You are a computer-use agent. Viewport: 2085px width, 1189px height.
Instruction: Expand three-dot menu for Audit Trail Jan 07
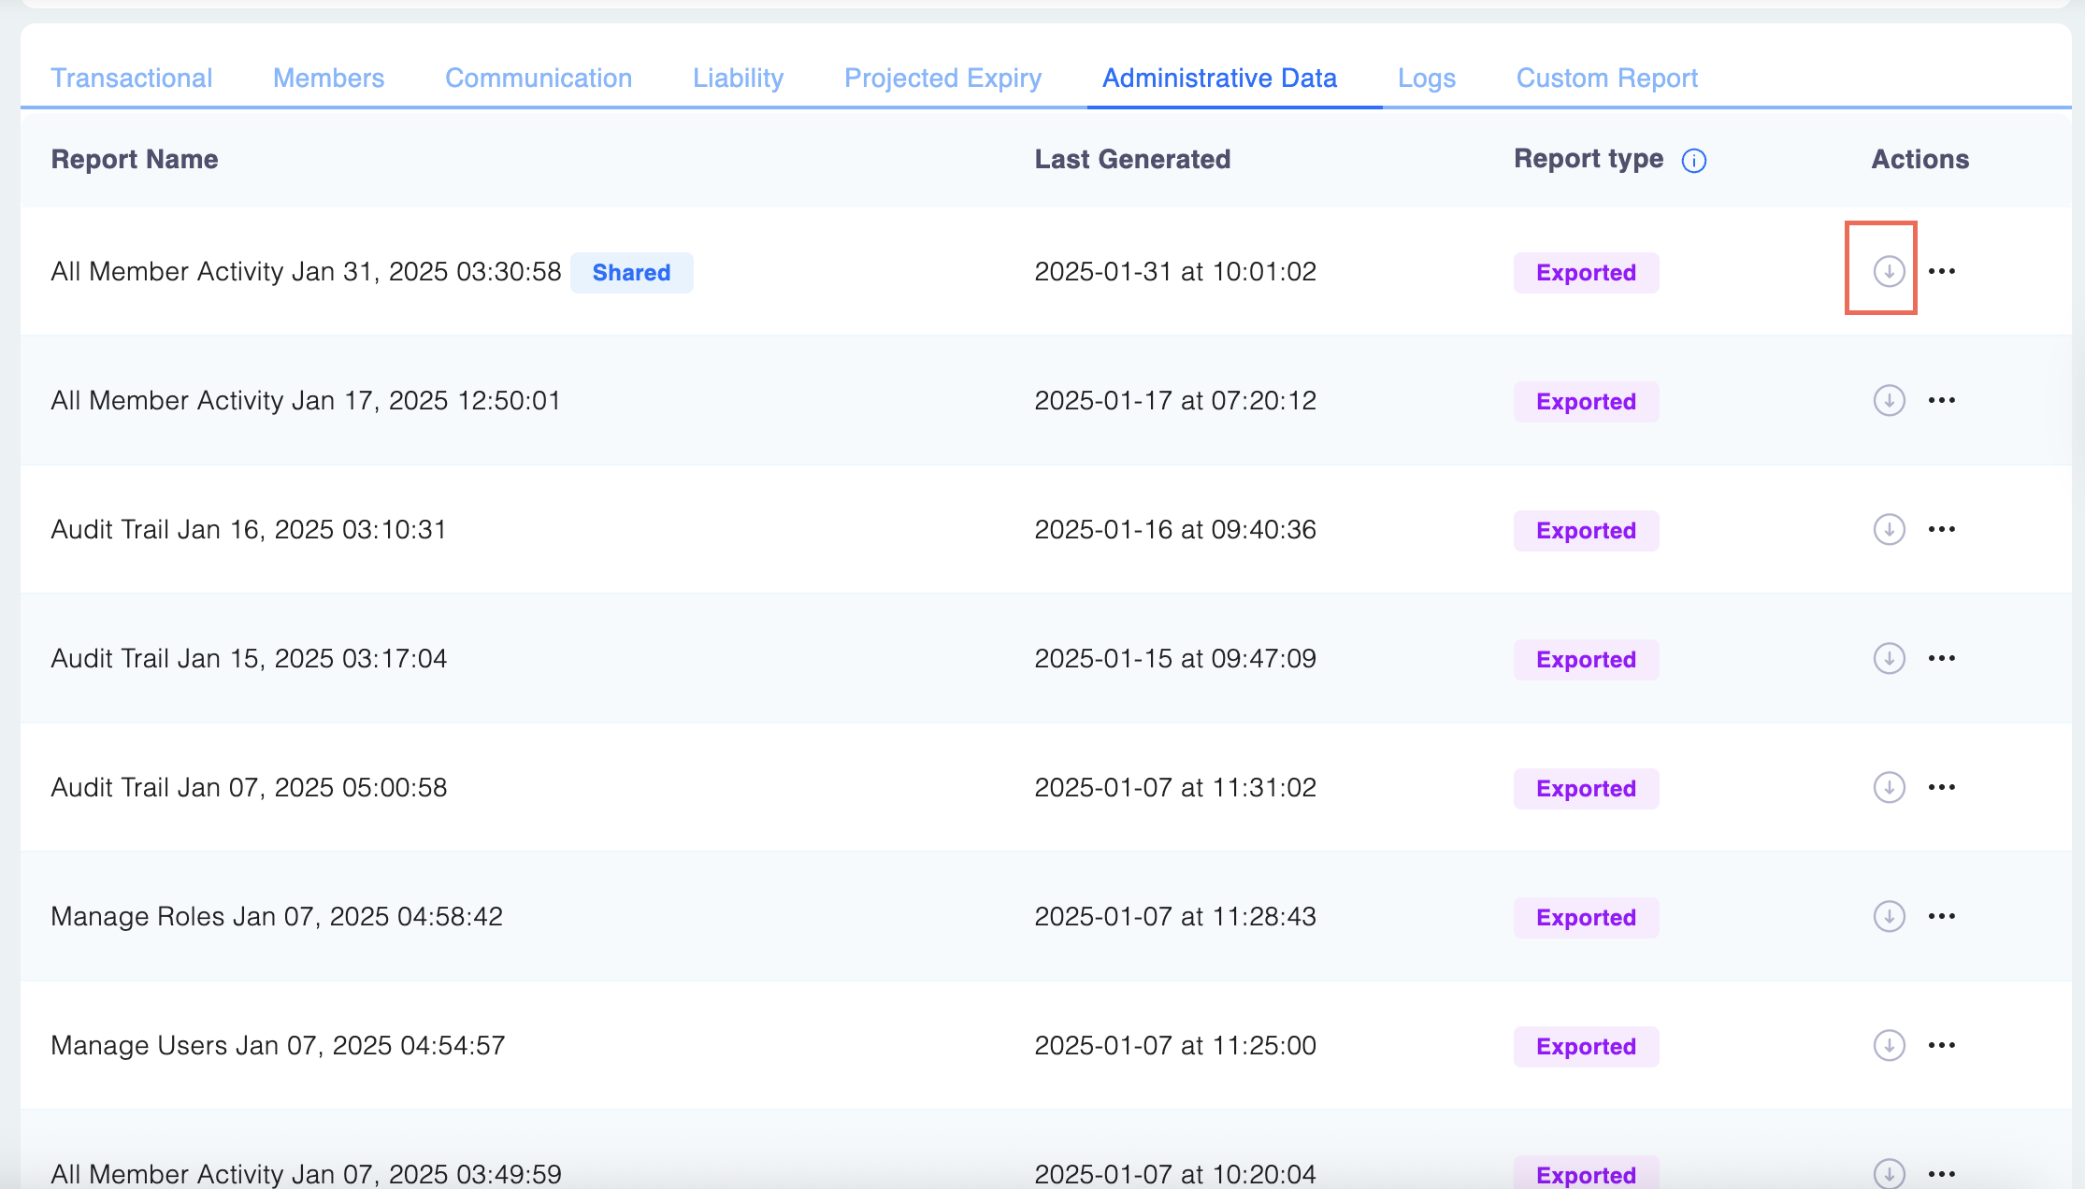click(1941, 787)
